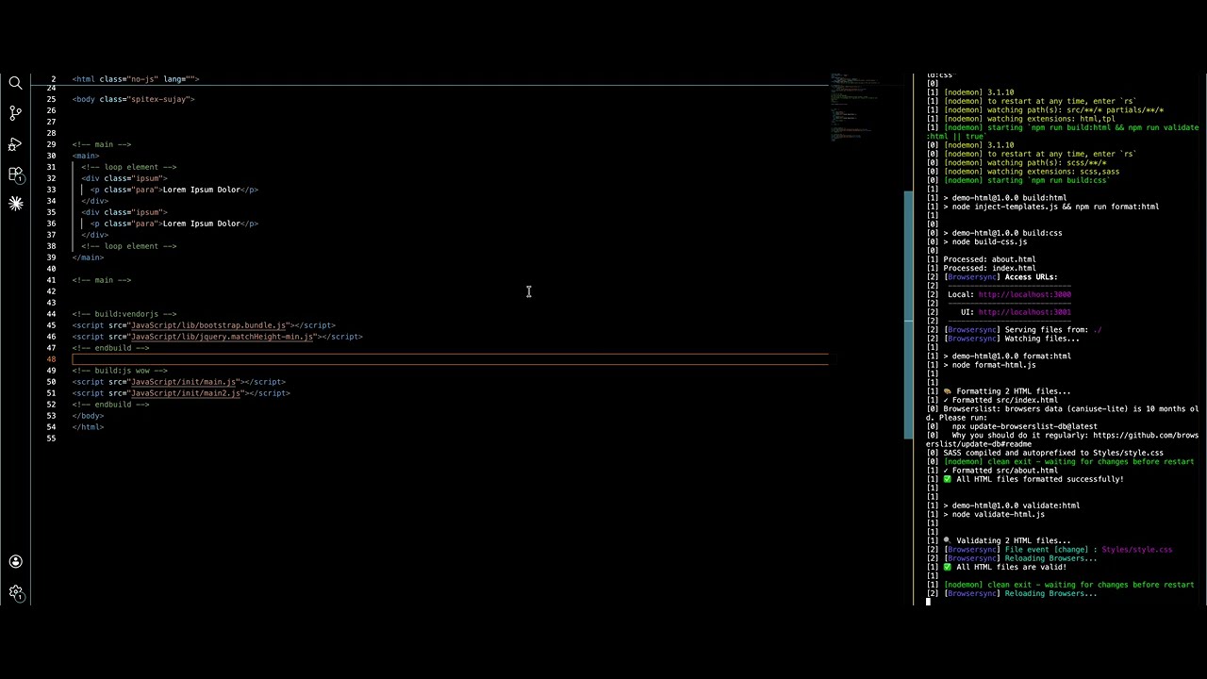The width and height of the screenshot is (1207, 679).
Task: Click the Styles/style.css file event path
Action: point(1136,550)
